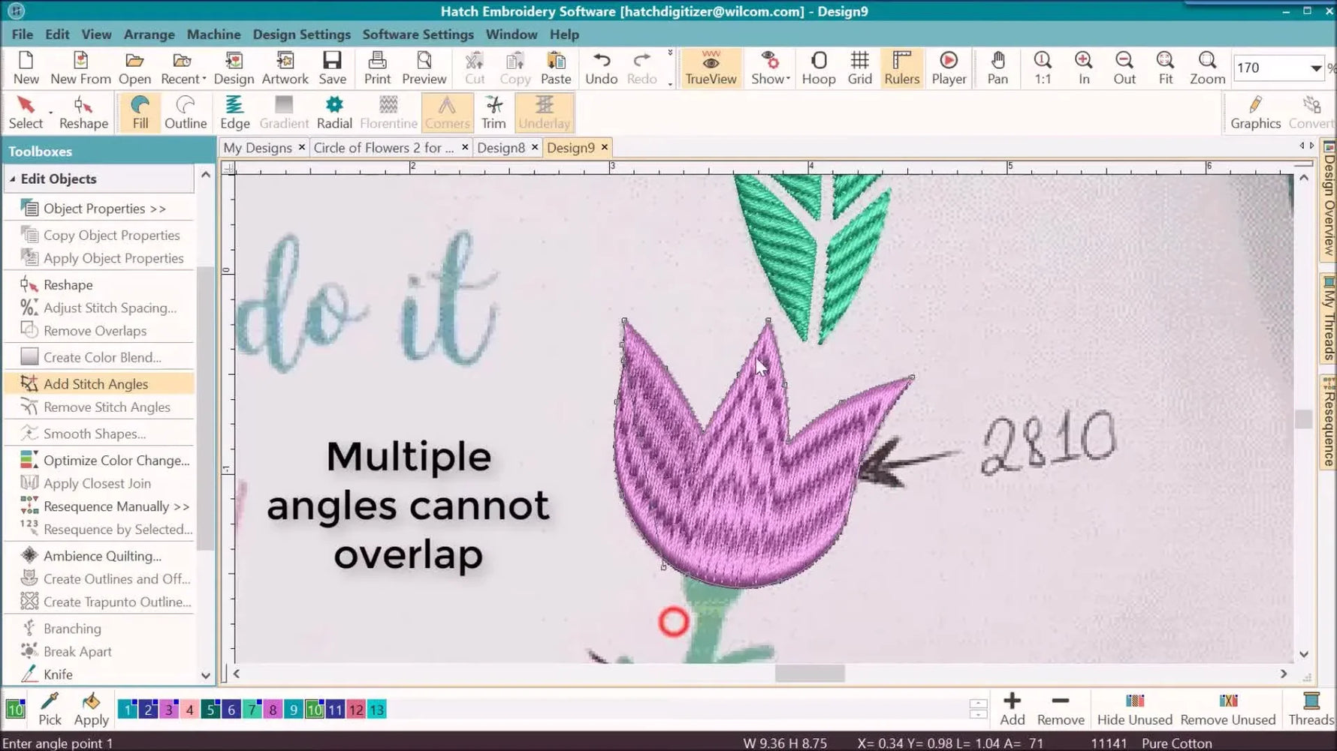Close the Design9 tab
The height and width of the screenshot is (751, 1337).
[604, 147]
